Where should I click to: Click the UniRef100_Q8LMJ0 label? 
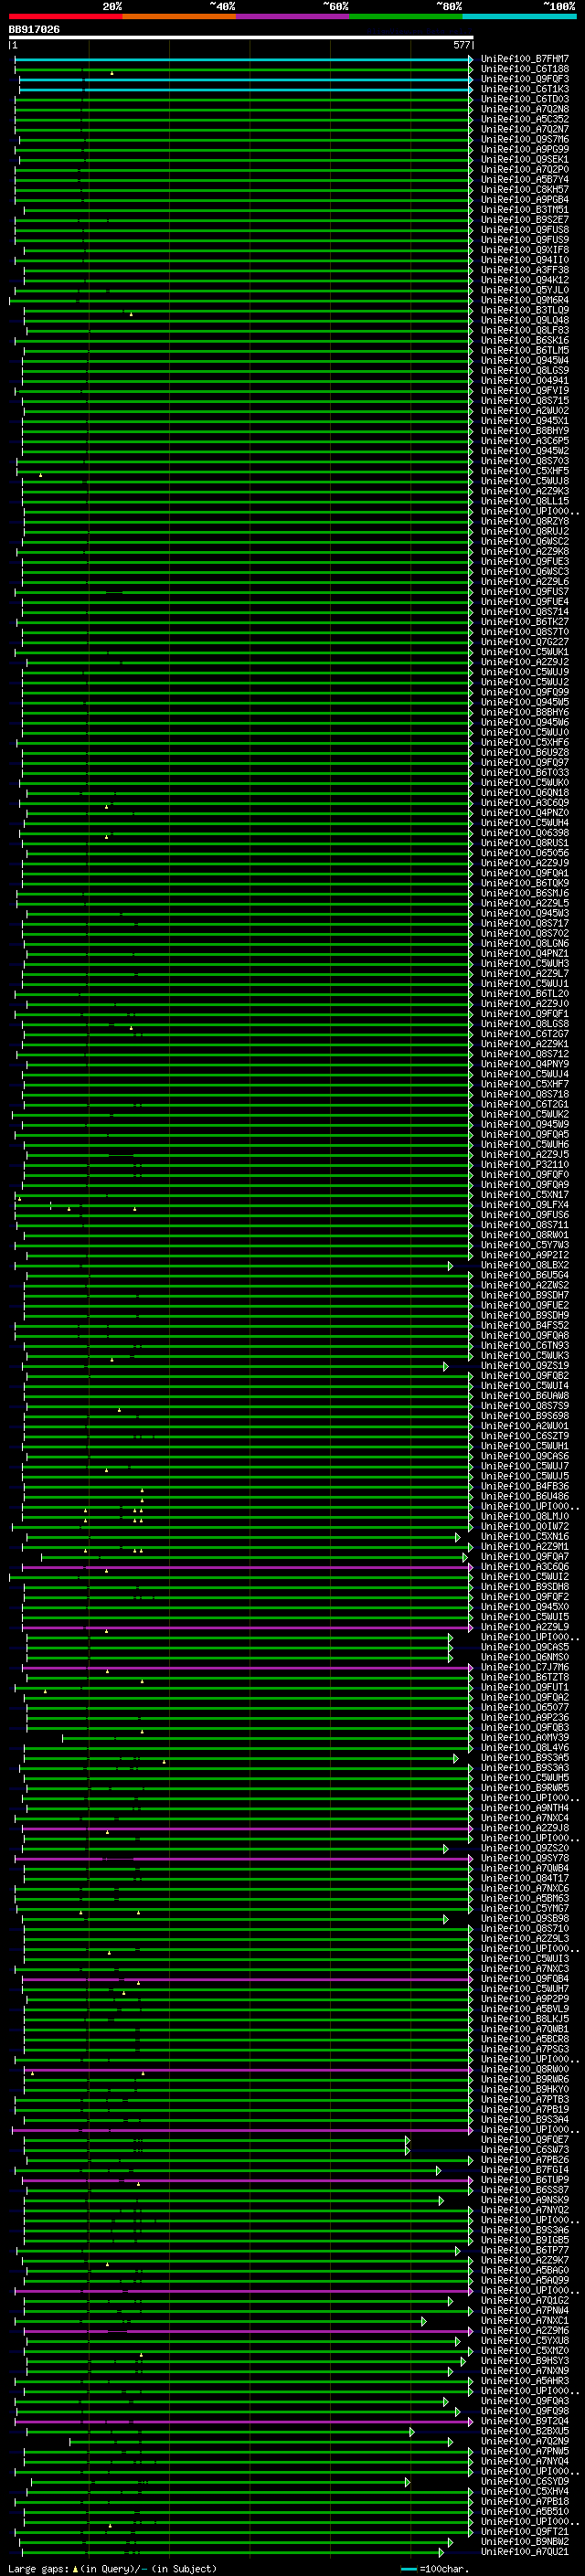coord(525,1516)
